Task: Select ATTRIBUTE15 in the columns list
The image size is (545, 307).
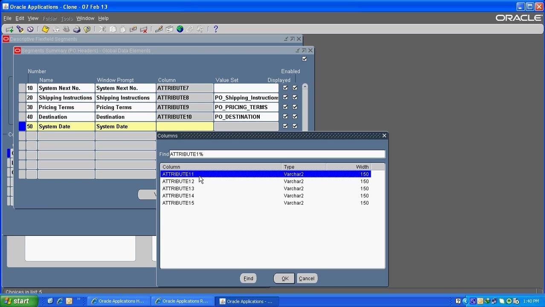Action: (265, 203)
